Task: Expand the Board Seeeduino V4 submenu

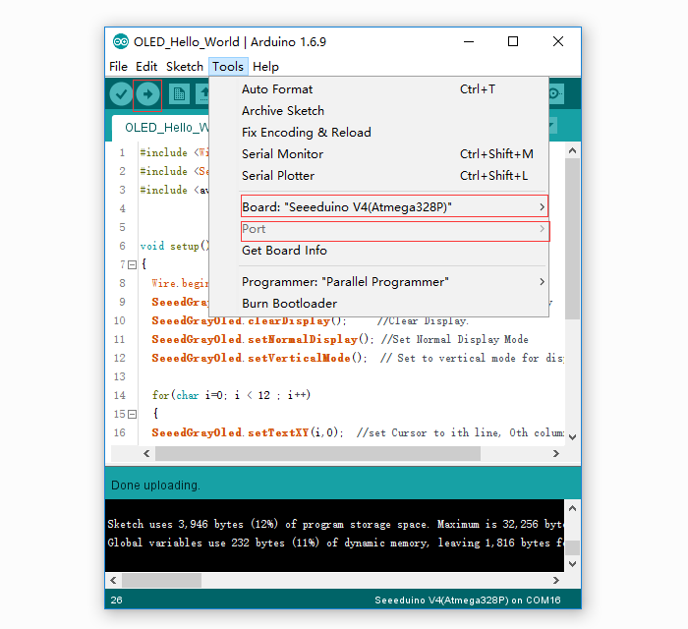Action: (394, 206)
